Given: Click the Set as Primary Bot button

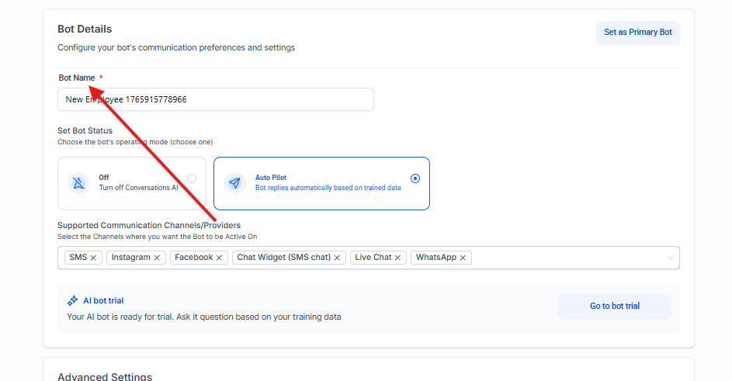Looking at the screenshot, I should 637,33.
